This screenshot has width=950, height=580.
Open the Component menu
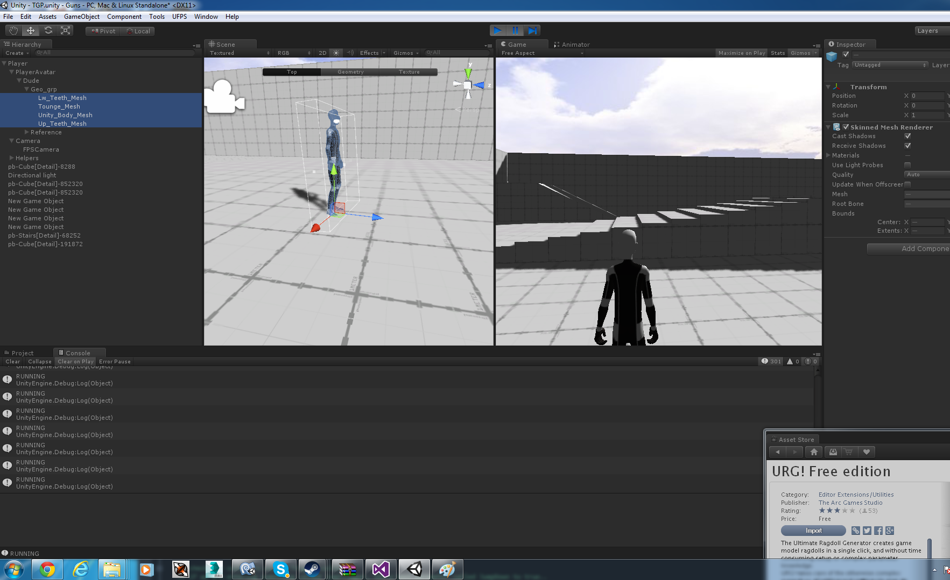coord(124,17)
